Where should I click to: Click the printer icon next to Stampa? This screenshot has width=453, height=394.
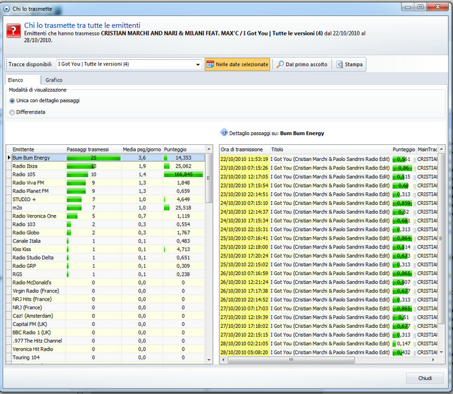click(340, 64)
